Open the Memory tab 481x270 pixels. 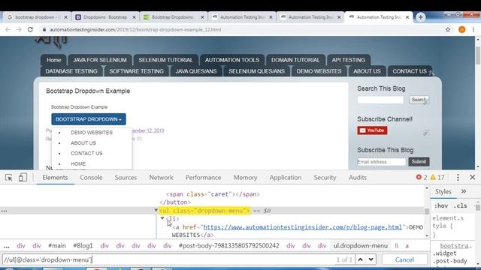coord(246,178)
